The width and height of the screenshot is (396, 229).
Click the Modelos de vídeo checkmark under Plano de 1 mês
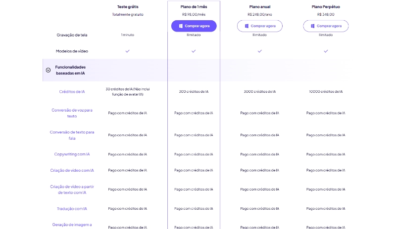[x=194, y=51]
